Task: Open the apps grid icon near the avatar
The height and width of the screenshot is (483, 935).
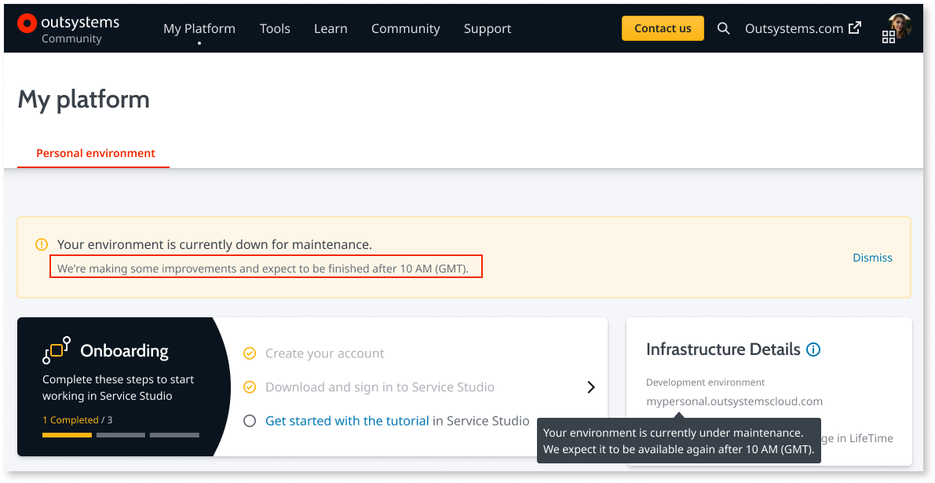Action: point(889,35)
